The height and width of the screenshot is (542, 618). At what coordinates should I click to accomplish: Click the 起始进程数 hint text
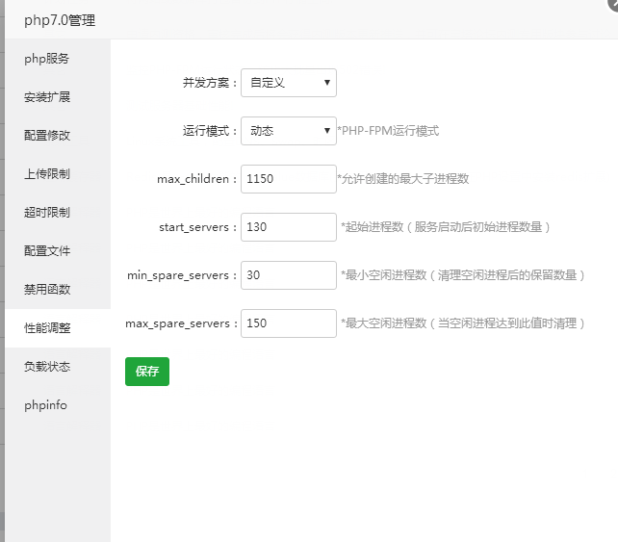tap(446, 227)
